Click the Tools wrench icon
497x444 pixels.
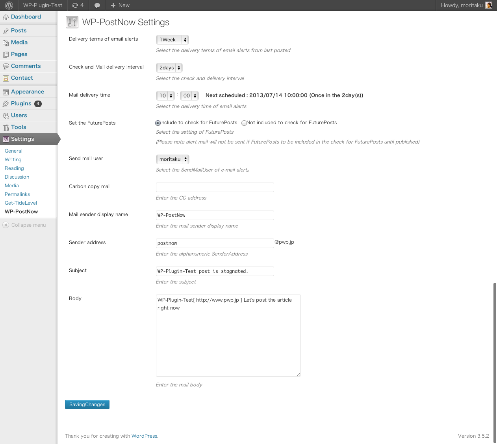[6, 127]
